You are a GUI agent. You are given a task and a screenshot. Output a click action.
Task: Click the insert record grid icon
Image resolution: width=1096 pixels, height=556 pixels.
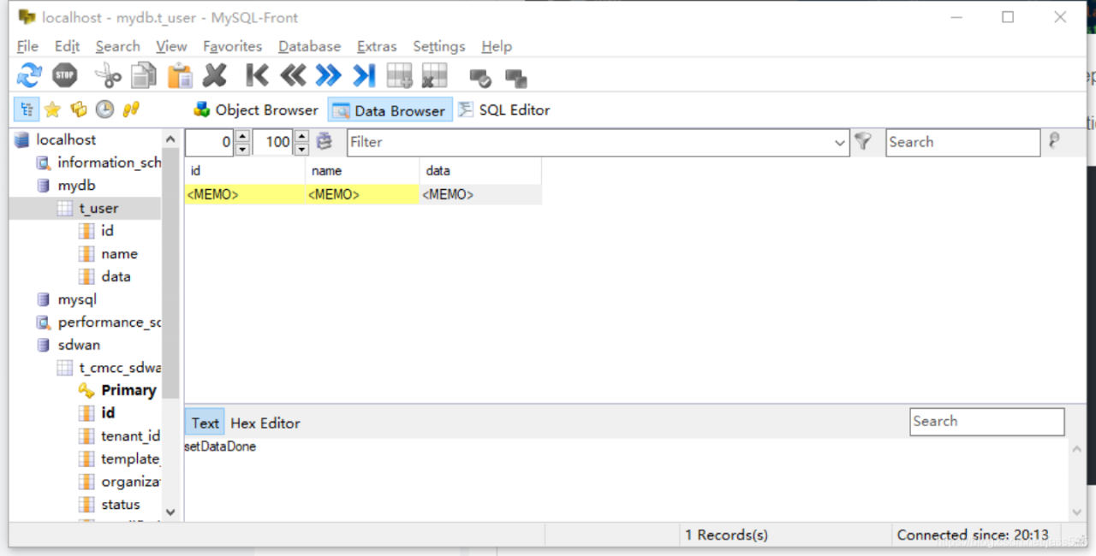click(x=400, y=76)
